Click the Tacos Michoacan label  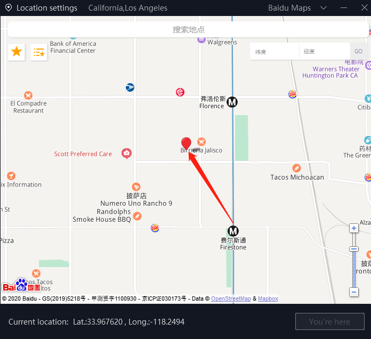297,177
